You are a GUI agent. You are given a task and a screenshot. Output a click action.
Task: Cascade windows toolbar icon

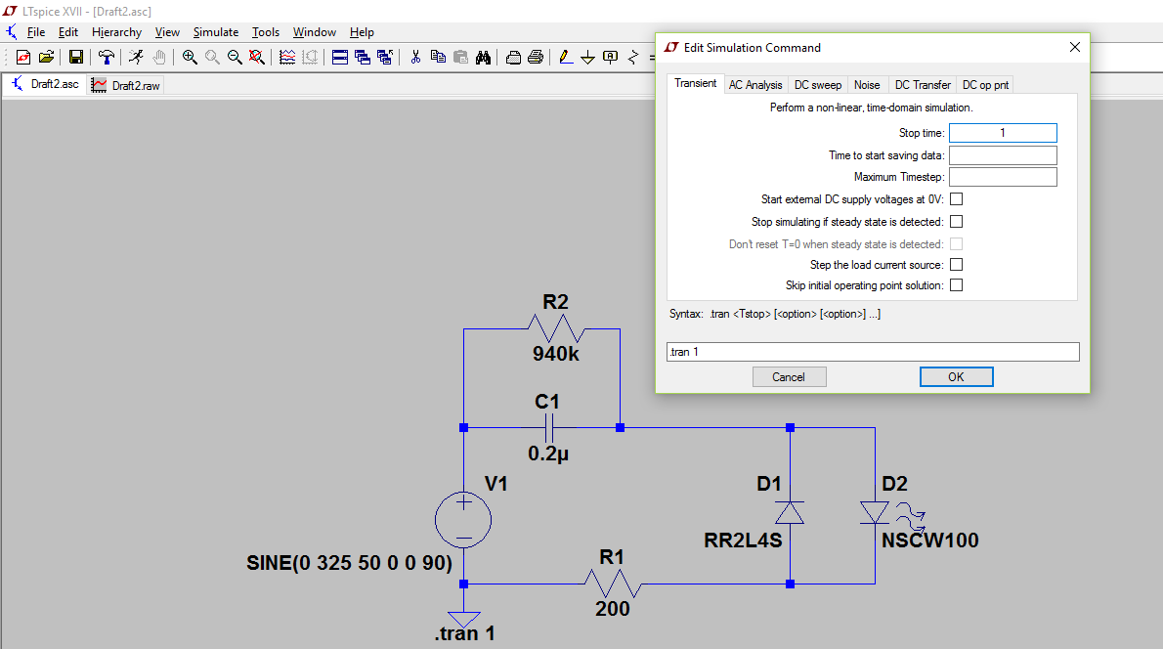[362, 57]
